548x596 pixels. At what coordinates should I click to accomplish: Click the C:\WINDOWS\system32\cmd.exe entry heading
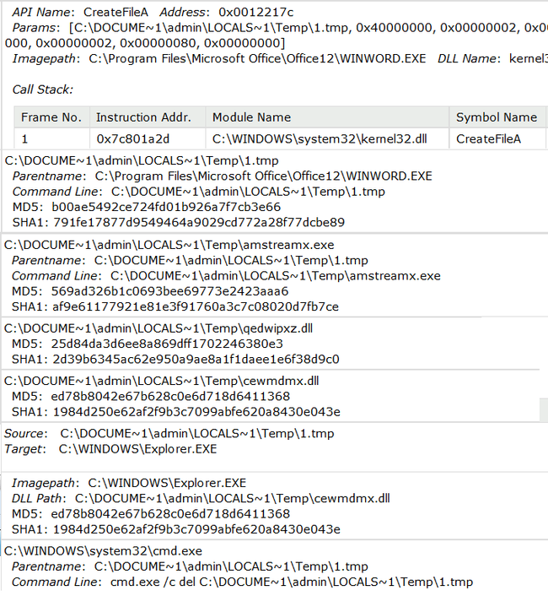tap(103, 551)
